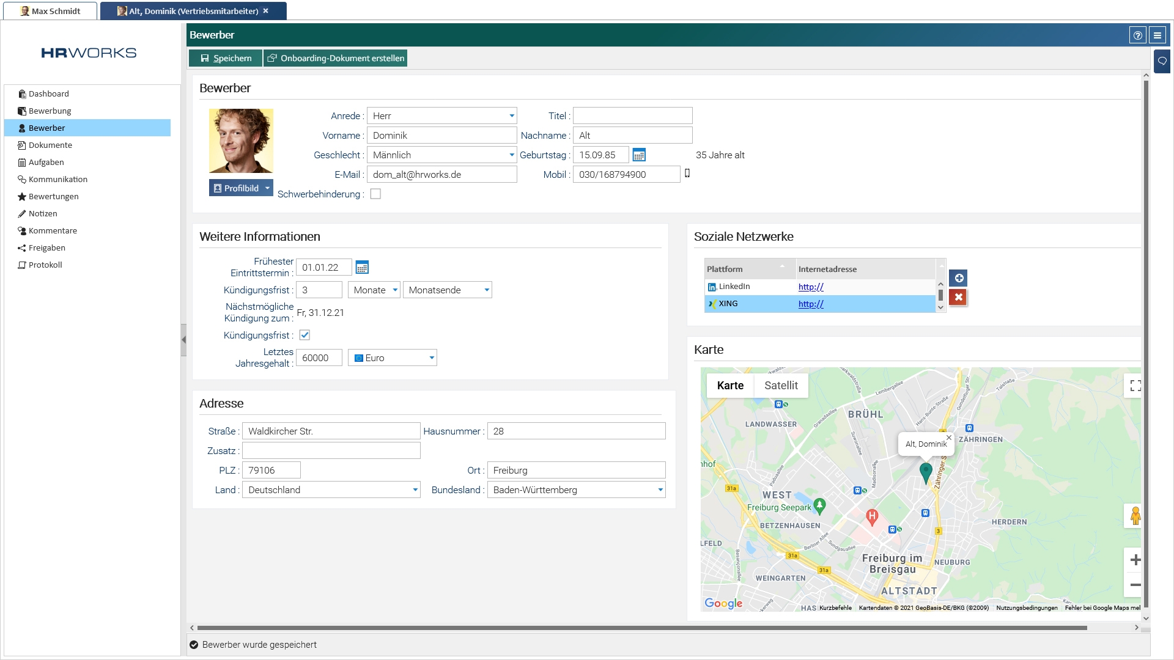The width and height of the screenshot is (1174, 660).
Task: Click the Speichern button
Action: click(x=226, y=58)
